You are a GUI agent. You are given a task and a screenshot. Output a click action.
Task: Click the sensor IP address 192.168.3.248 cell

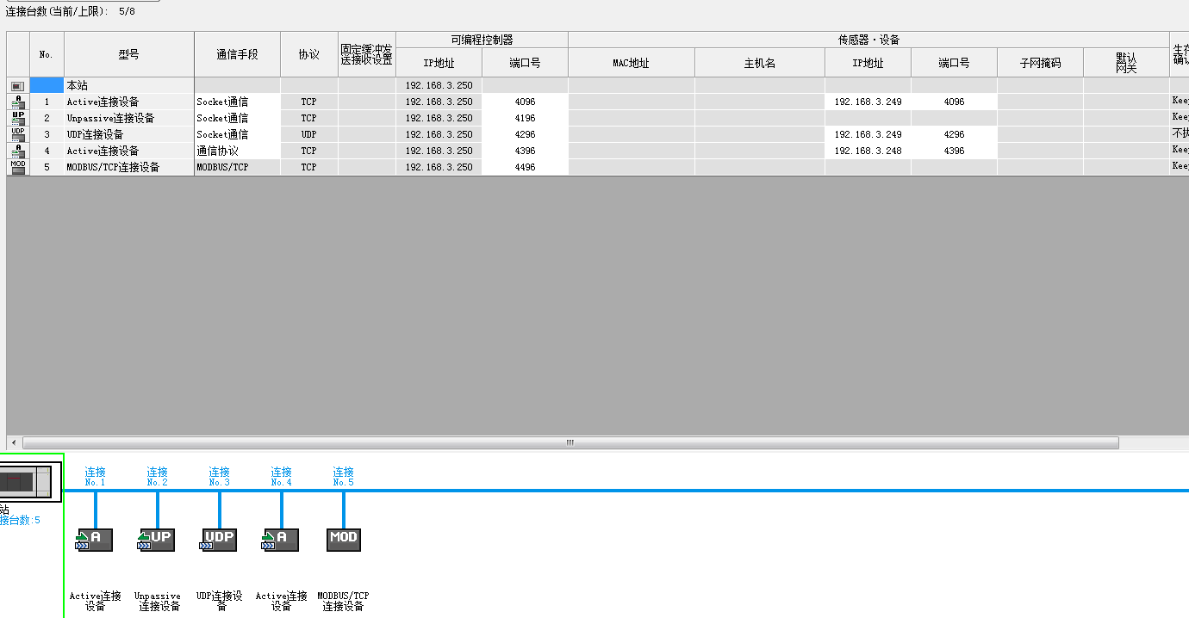pyautogui.click(x=868, y=151)
